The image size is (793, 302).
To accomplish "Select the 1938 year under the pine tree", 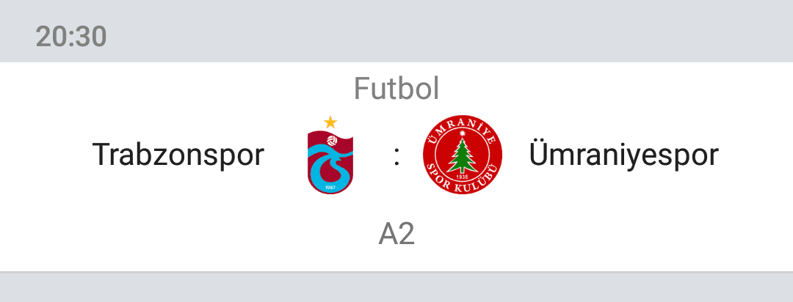I will tap(463, 176).
